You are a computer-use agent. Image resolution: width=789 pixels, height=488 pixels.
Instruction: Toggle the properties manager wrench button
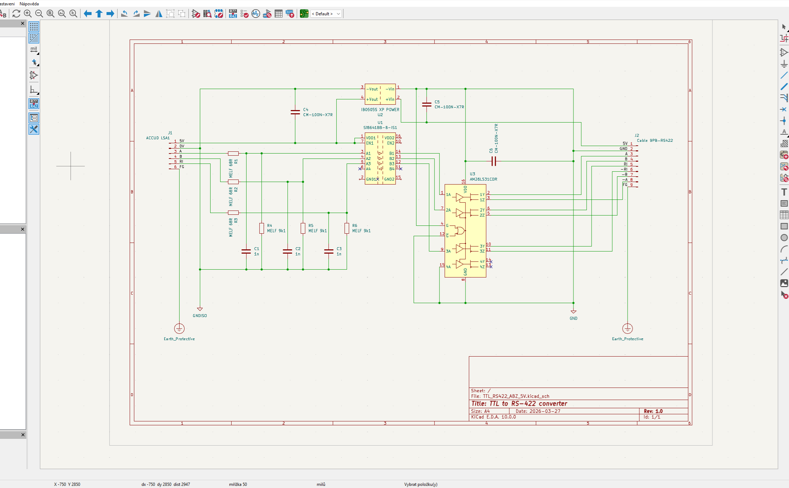pos(34,129)
